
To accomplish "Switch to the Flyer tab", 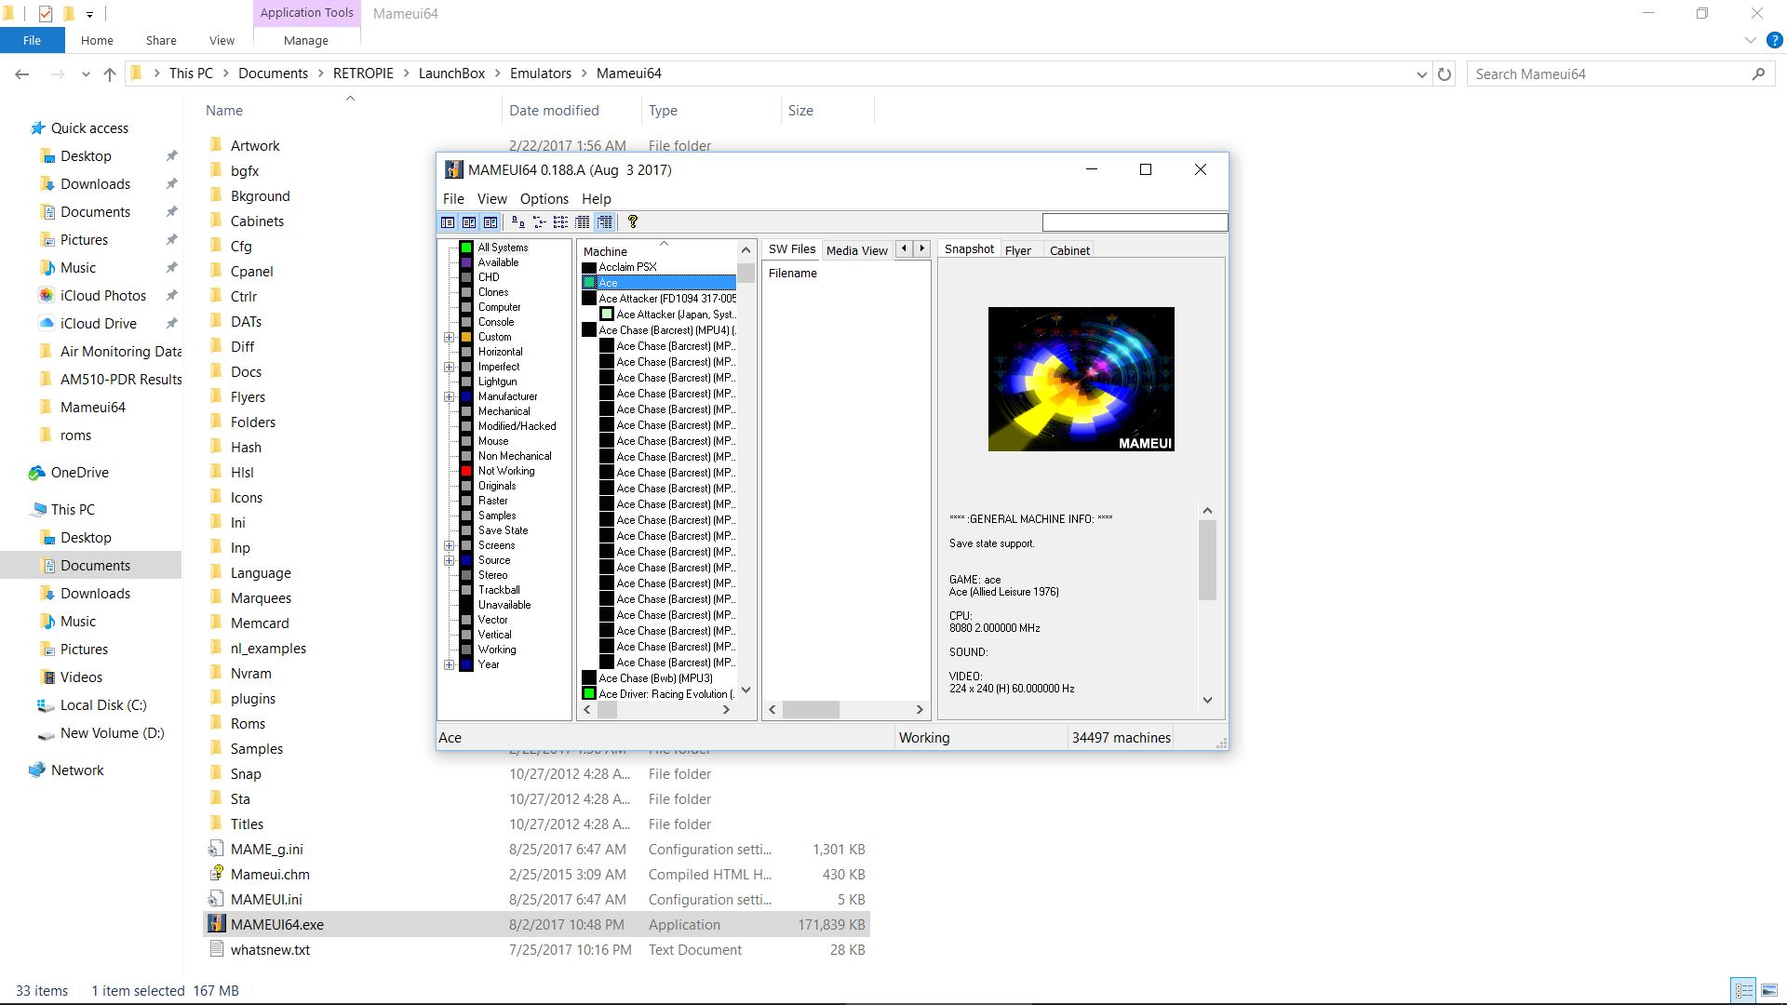I will (x=1018, y=250).
